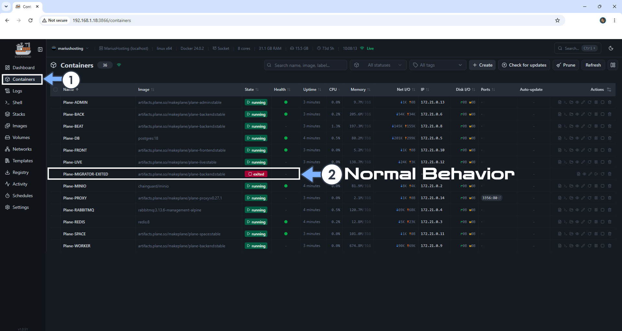
Task: Open Dashboard in the sidebar
Action: [x=23, y=68]
